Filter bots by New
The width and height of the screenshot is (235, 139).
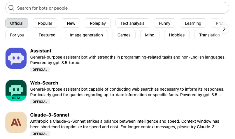[71, 23]
